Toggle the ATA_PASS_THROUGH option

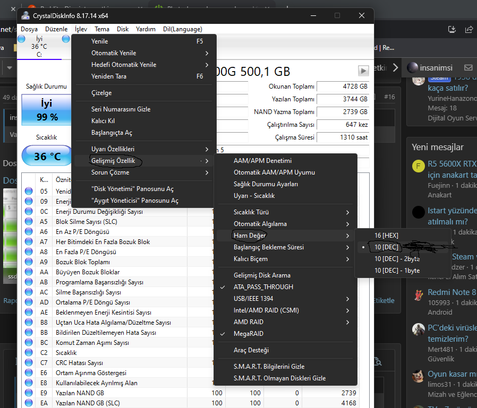263,287
